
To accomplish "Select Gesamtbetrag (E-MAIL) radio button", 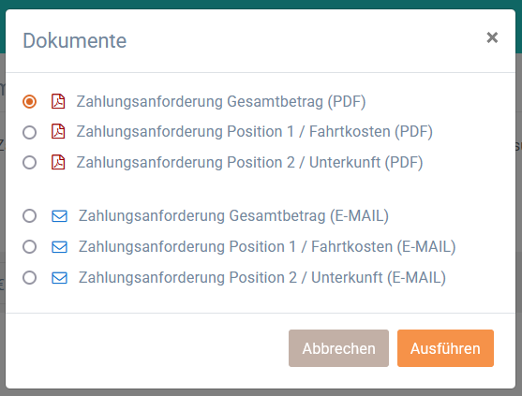I will (30, 216).
